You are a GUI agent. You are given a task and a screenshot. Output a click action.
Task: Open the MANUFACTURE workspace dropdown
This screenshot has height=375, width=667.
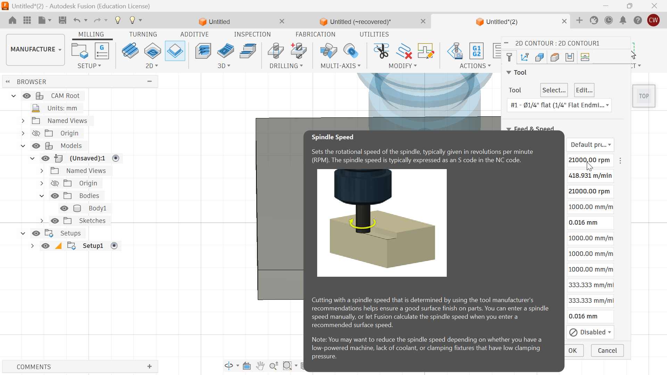(x=35, y=50)
